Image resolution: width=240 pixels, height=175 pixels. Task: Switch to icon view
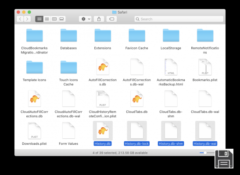[39, 19]
